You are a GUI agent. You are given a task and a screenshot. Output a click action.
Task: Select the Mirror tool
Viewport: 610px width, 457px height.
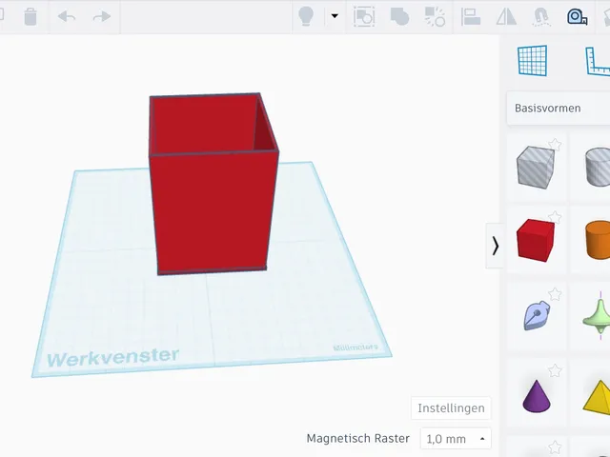tap(506, 17)
